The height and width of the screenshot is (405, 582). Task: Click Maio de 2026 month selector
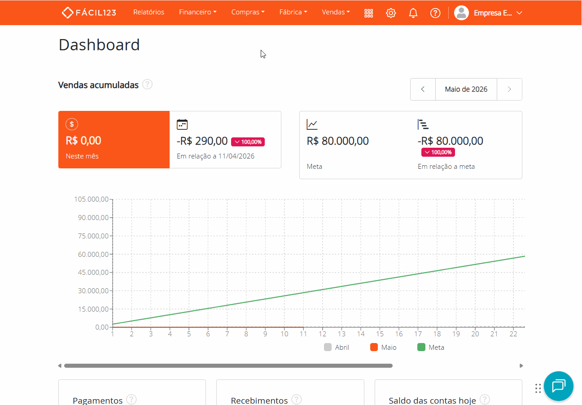[x=466, y=89]
